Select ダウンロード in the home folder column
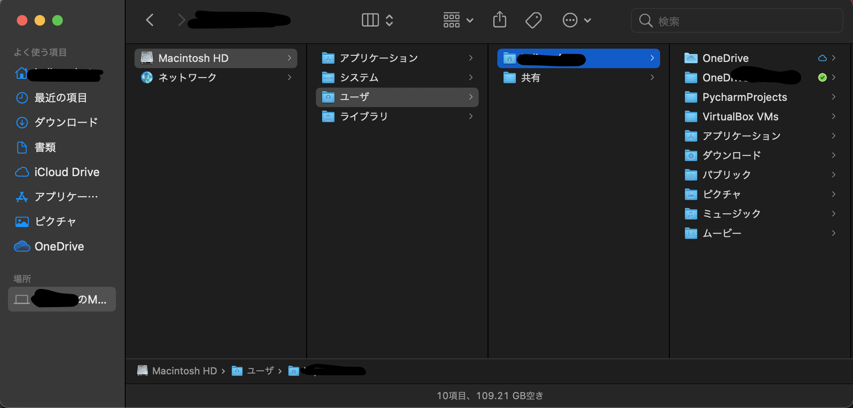The width and height of the screenshot is (853, 408). point(760,155)
